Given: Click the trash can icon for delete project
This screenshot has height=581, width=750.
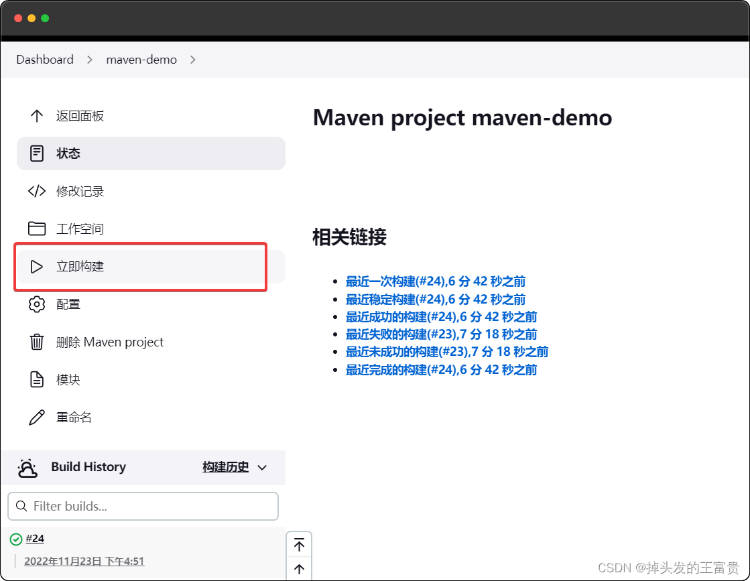Looking at the screenshot, I should (37, 342).
